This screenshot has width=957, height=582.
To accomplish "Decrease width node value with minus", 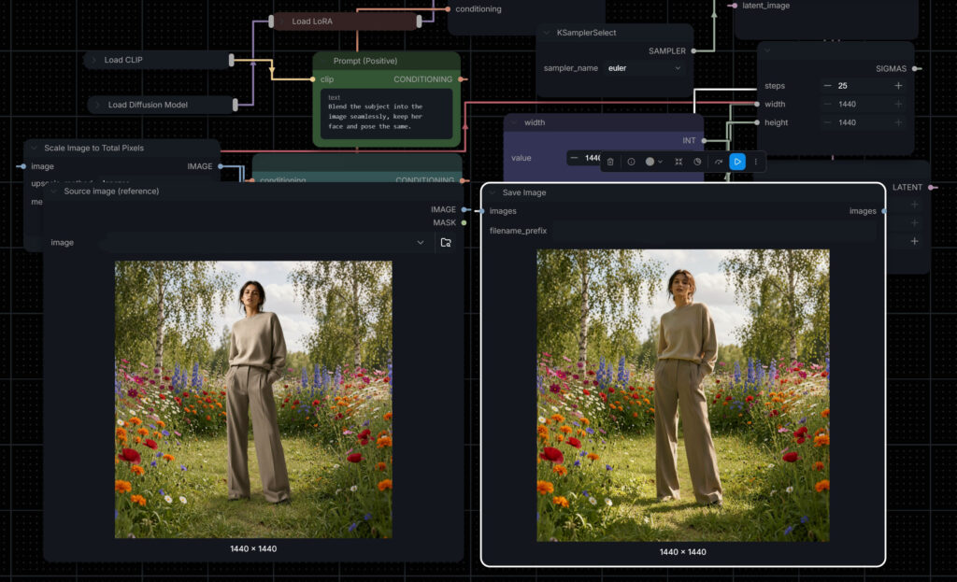I will tap(574, 158).
